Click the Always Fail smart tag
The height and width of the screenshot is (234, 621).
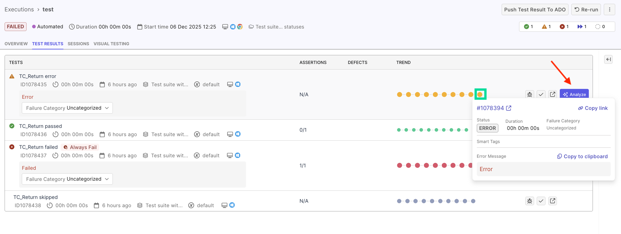click(x=80, y=147)
